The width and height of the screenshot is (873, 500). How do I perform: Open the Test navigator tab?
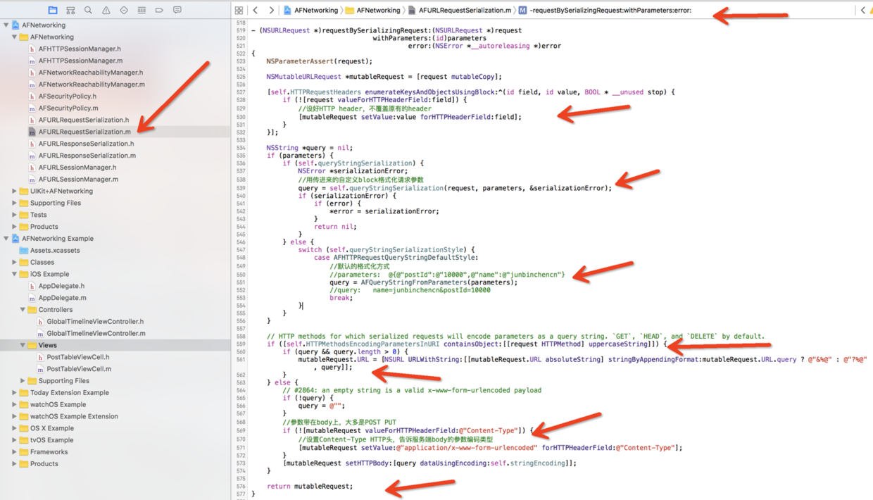[124, 11]
